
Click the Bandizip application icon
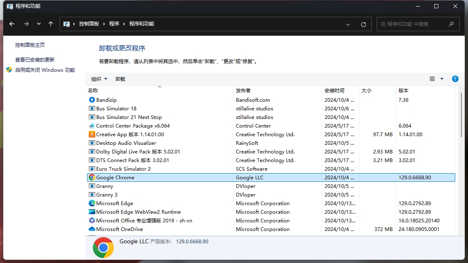coord(91,100)
